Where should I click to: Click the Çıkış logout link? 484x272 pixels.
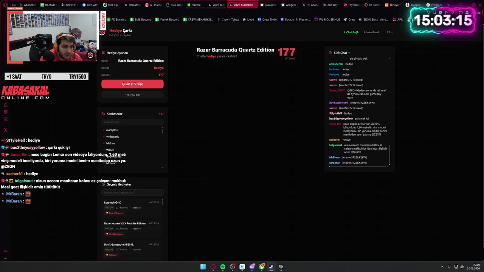[389, 32]
